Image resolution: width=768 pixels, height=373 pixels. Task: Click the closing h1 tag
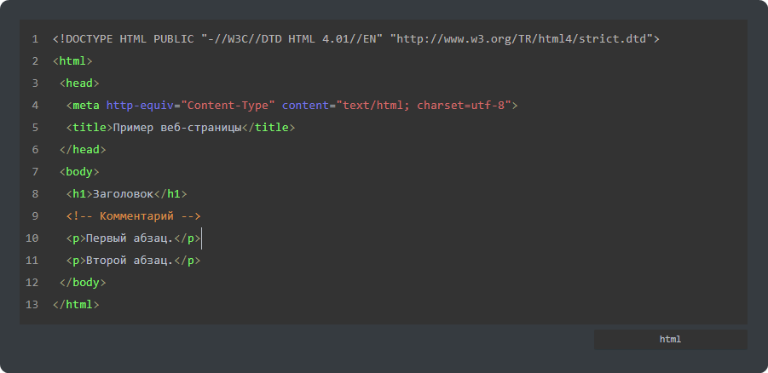170,194
